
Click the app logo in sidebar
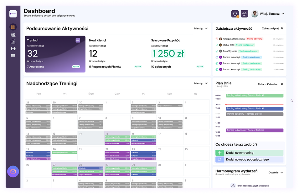pos(13,14)
